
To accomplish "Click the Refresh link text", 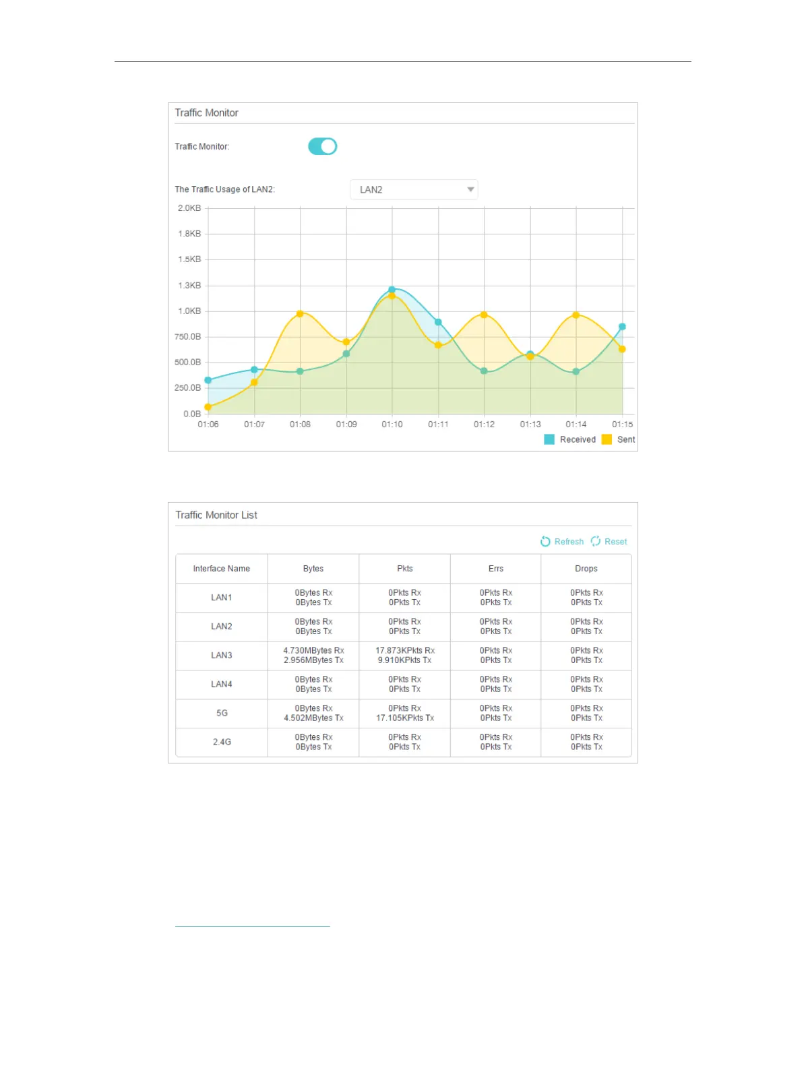I will pyautogui.click(x=569, y=542).
